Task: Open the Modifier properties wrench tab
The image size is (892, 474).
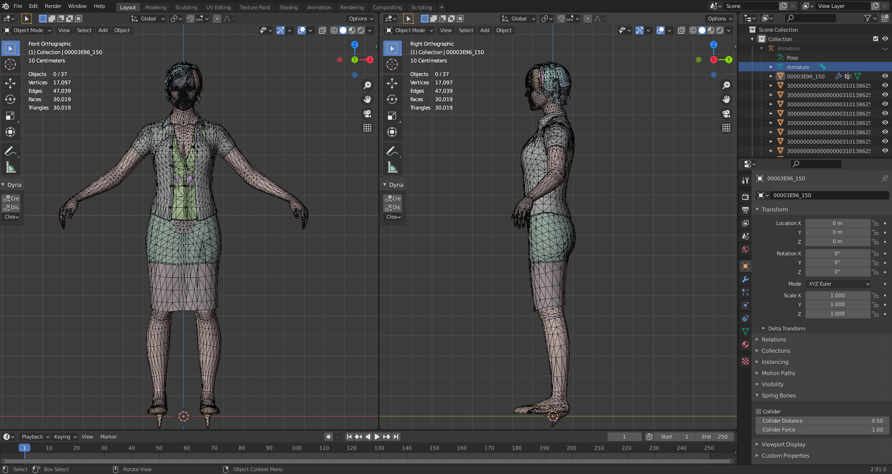Action: [x=745, y=279]
